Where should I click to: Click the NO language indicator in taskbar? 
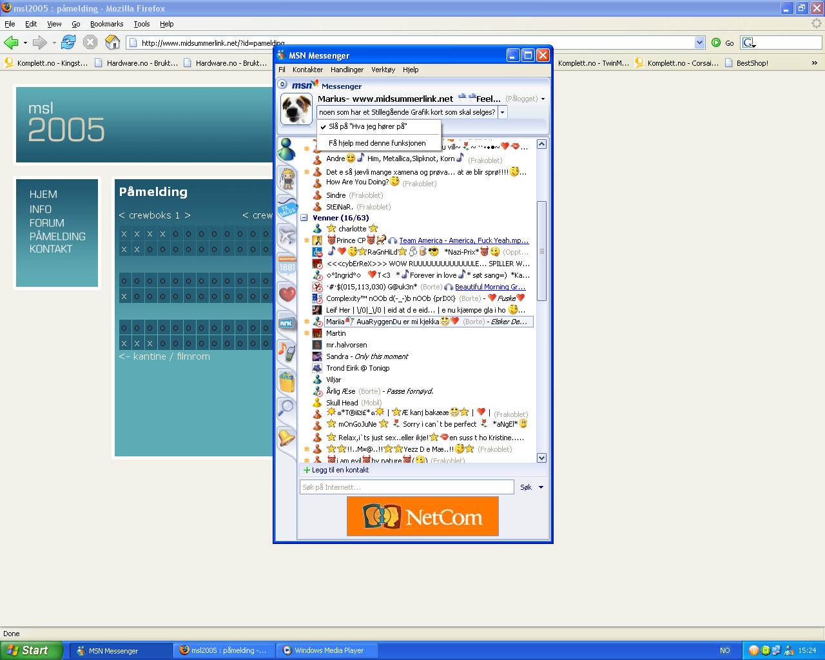(x=725, y=650)
